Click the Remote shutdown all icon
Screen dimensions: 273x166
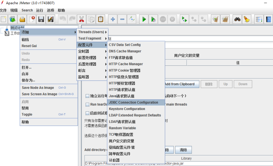pos(203,19)
